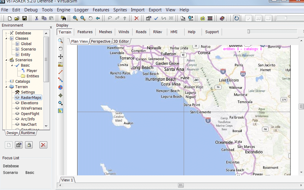This screenshot has width=304, height=190.
Task: Collapse the Terrain tree node
Action: point(7,87)
